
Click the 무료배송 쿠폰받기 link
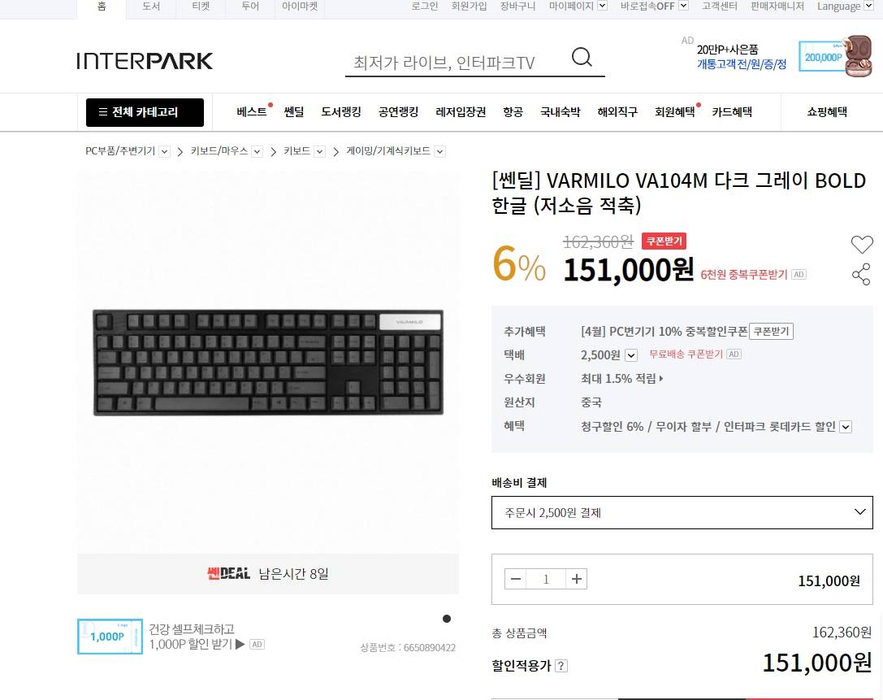click(686, 354)
